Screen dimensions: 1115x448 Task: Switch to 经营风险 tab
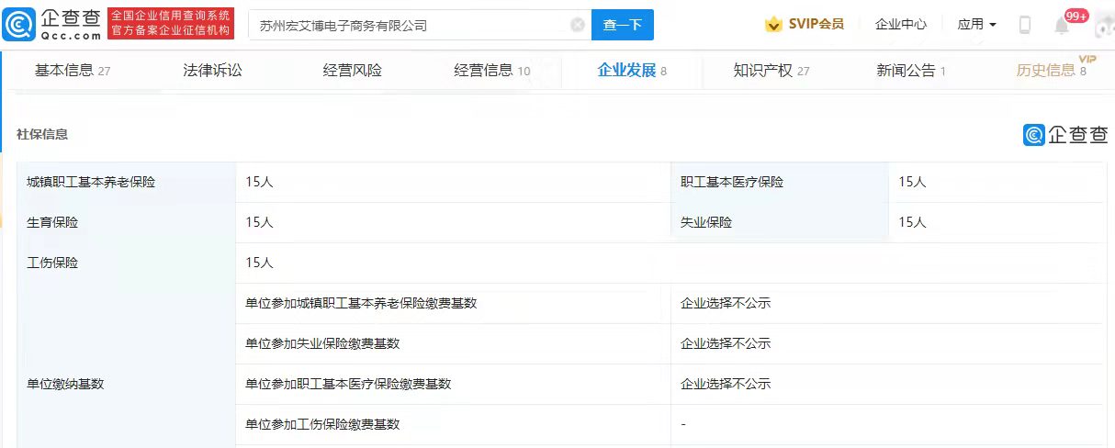(352, 70)
